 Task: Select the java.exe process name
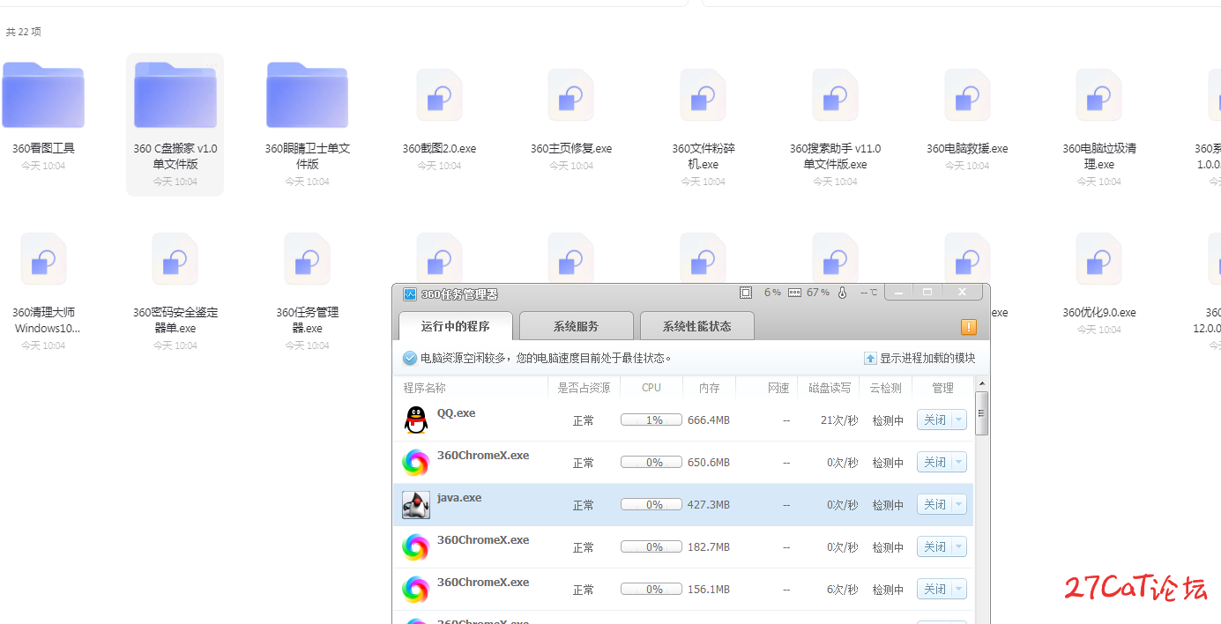coord(459,497)
